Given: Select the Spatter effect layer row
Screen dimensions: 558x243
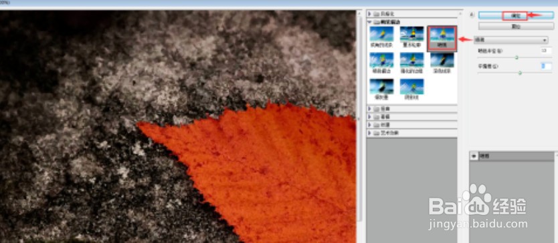Looking at the screenshot, I should click(512, 156).
